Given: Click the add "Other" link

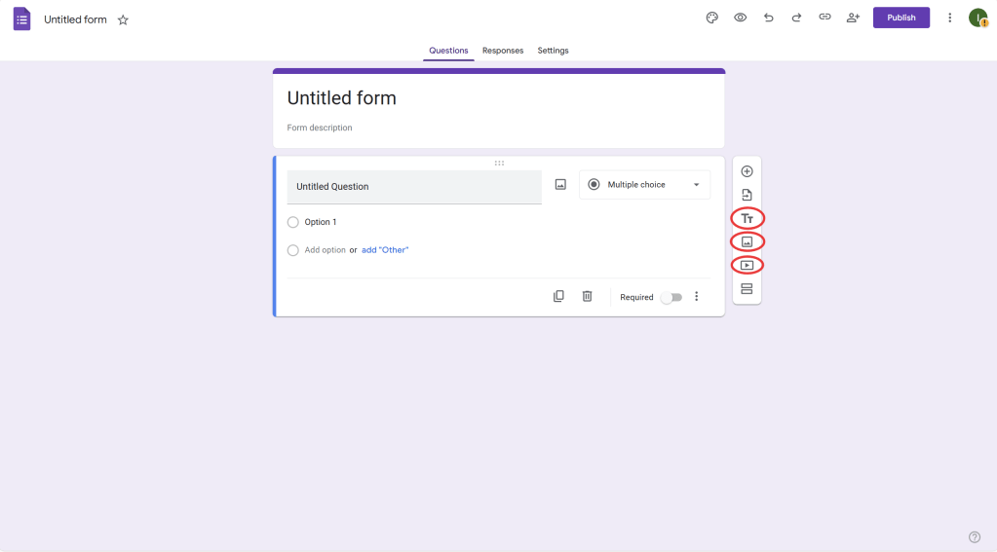Looking at the screenshot, I should pyautogui.click(x=385, y=250).
